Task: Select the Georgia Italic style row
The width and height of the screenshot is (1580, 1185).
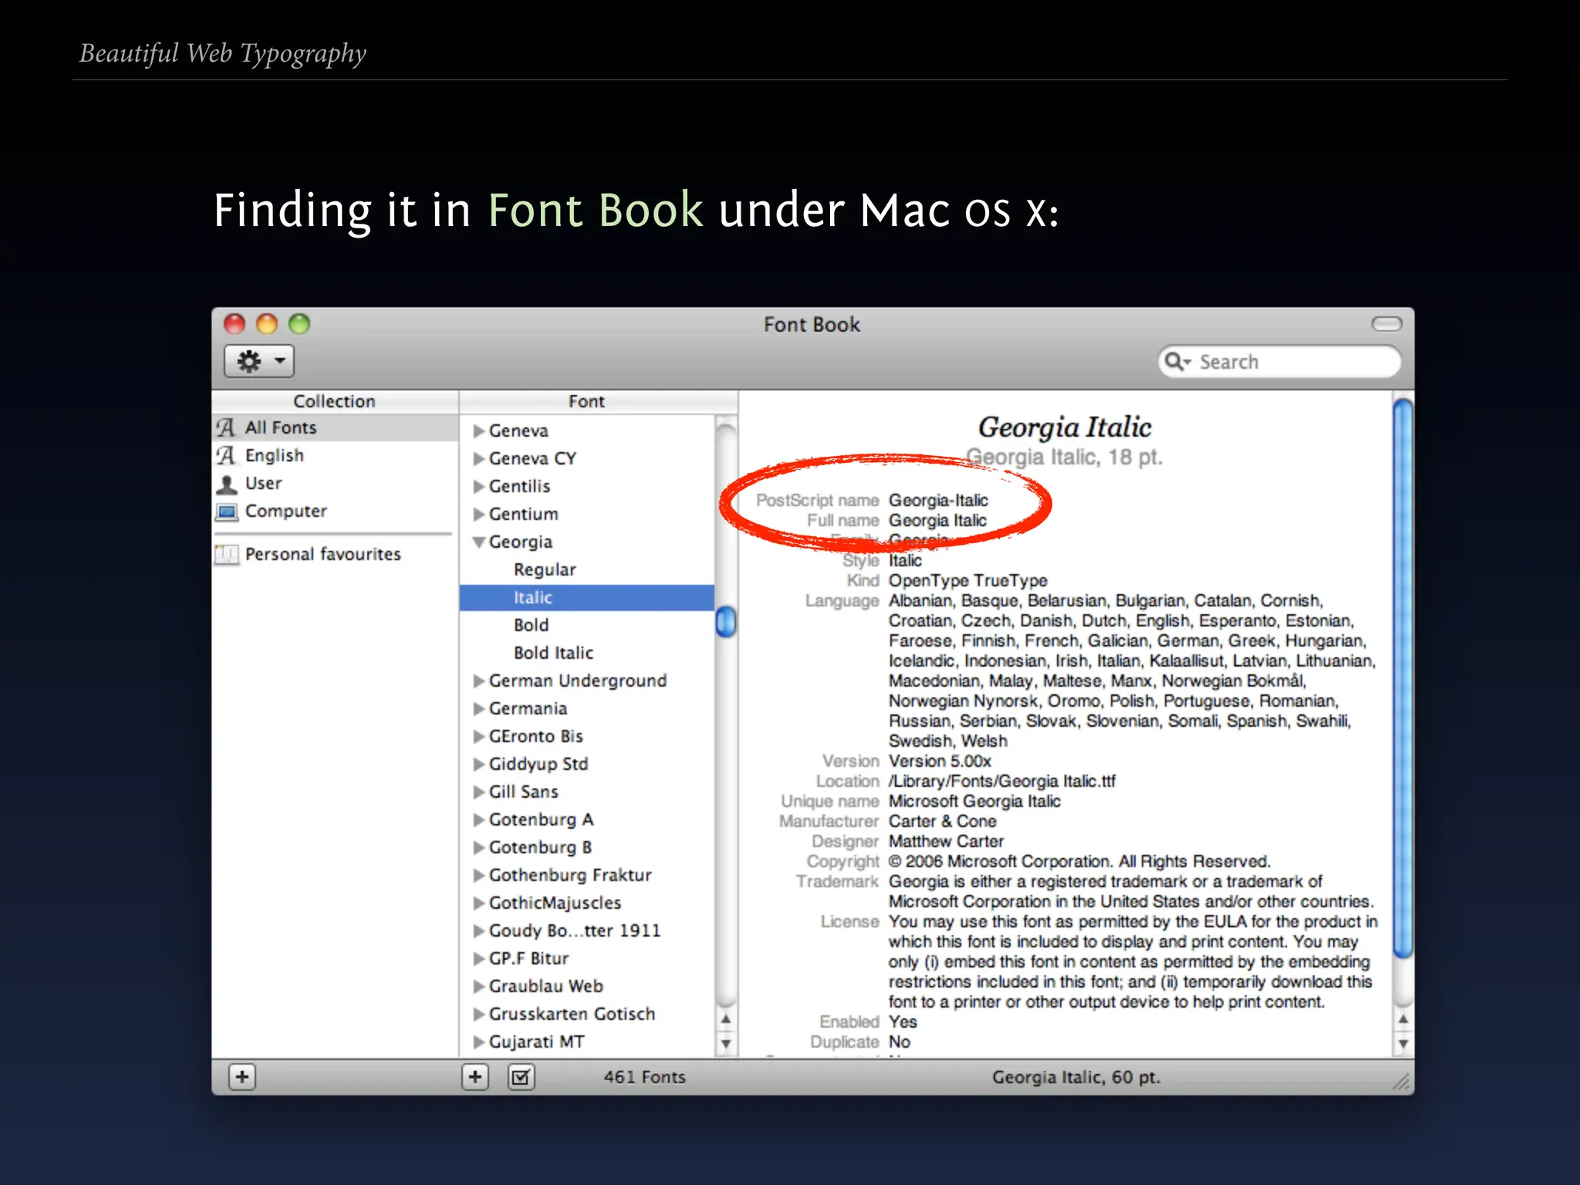Action: click(x=586, y=597)
